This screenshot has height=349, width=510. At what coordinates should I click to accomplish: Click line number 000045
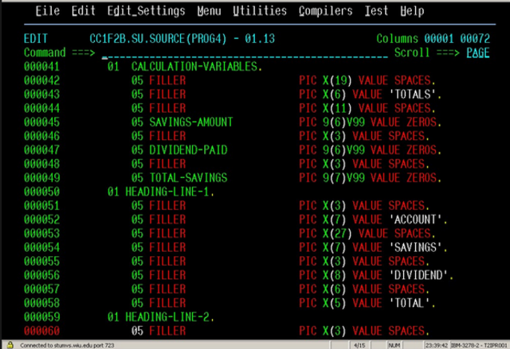pyautogui.click(x=41, y=122)
